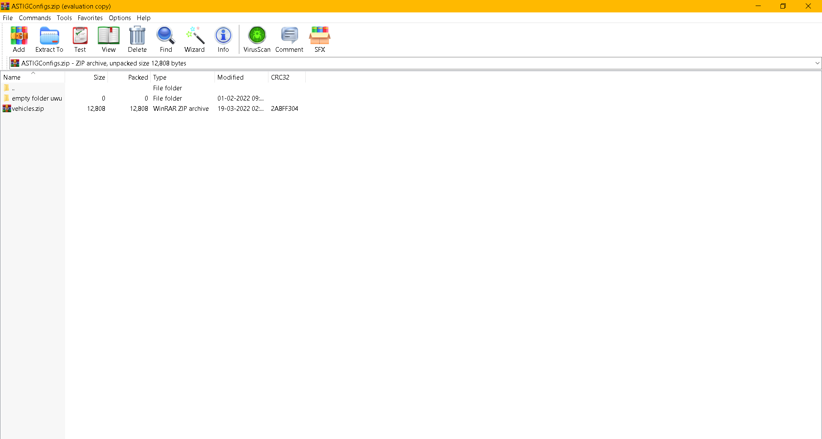The width and height of the screenshot is (822, 439).
Task: Run the Test archive tool
Action: click(x=80, y=39)
